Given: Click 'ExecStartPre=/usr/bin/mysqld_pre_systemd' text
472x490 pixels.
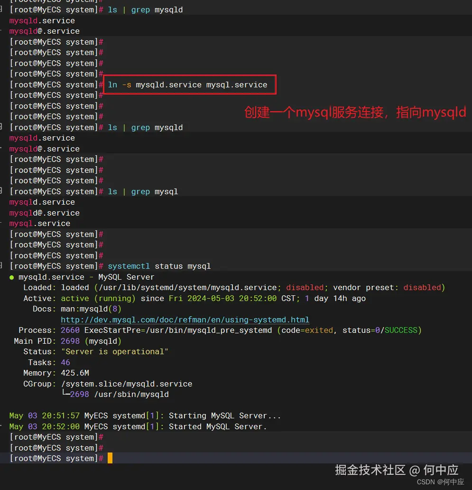Looking at the screenshot, I should [178, 330].
